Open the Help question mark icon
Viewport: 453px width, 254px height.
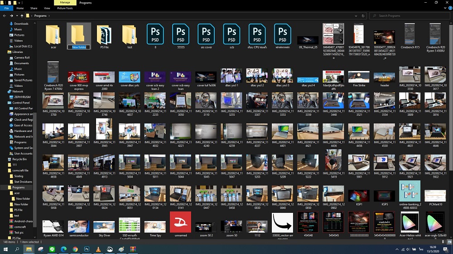(x=449, y=8)
